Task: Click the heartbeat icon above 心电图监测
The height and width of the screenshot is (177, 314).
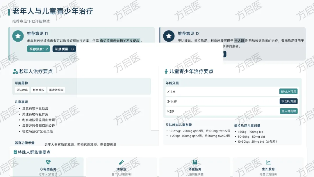Action: click(48, 162)
